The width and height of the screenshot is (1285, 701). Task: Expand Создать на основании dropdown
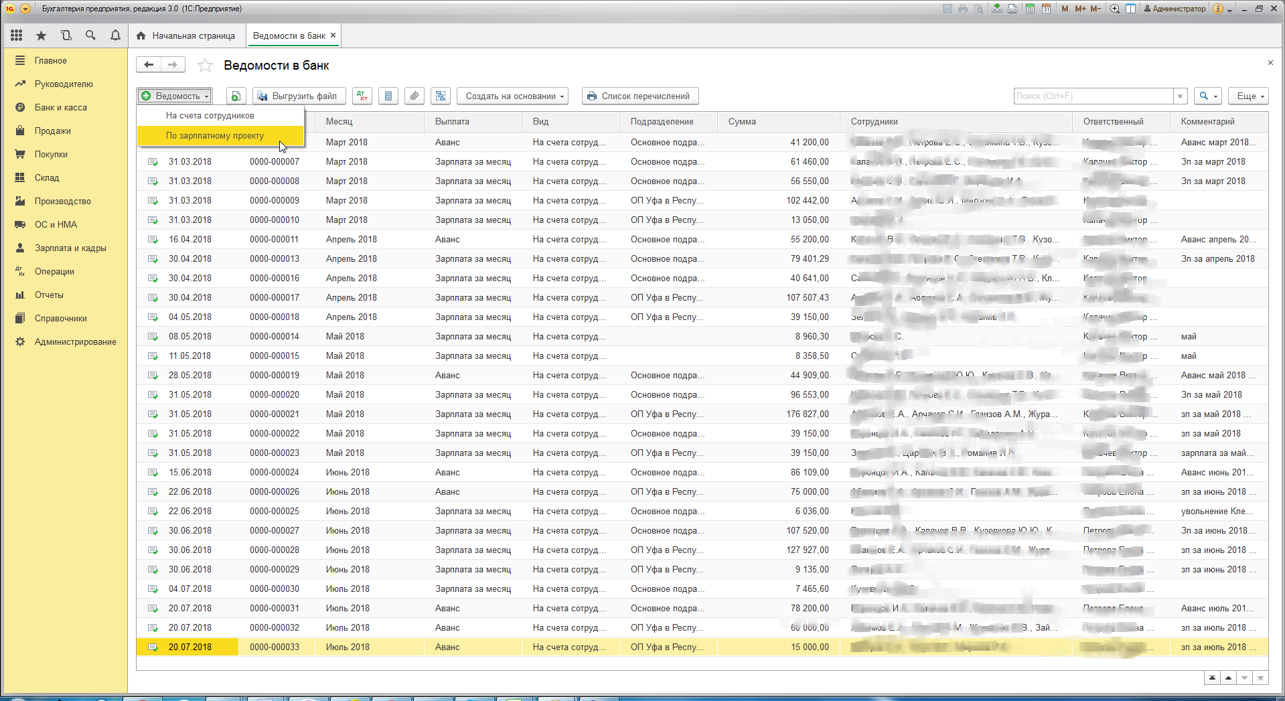click(x=512, y=96)
